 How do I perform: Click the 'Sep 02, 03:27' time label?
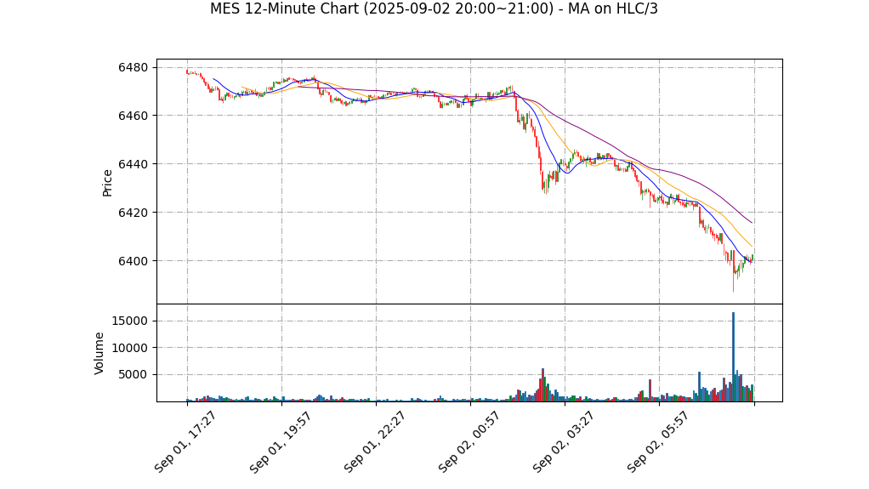tap(564, 441)
